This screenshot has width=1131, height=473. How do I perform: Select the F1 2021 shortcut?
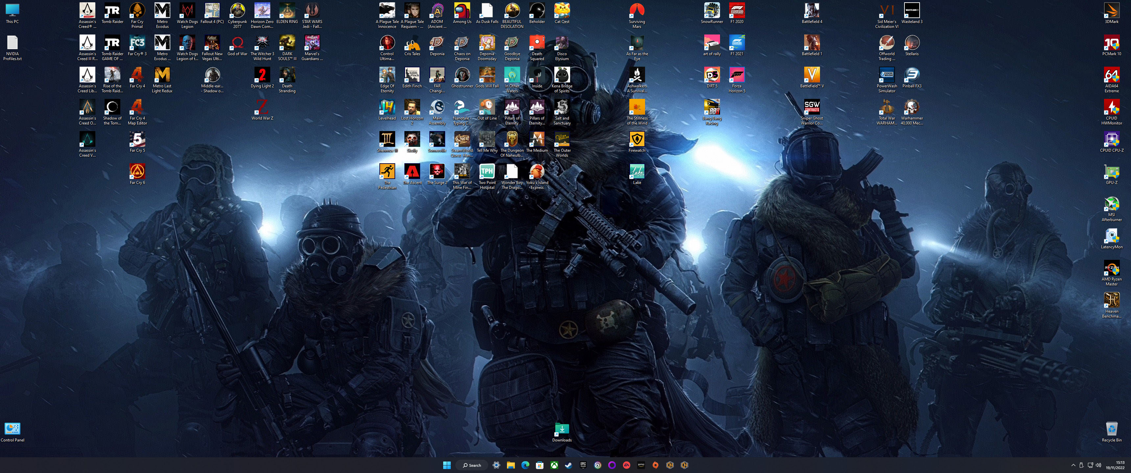pyautogui.click(x=737, y=46)
